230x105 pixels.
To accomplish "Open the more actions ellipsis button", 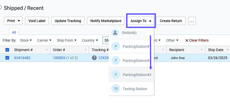I will pyautogui.click(x=192, y=21).
